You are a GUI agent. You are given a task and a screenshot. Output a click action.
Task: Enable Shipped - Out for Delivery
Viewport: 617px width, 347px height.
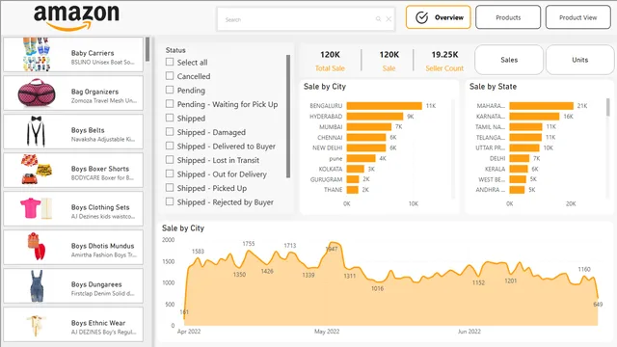(170, 173)
